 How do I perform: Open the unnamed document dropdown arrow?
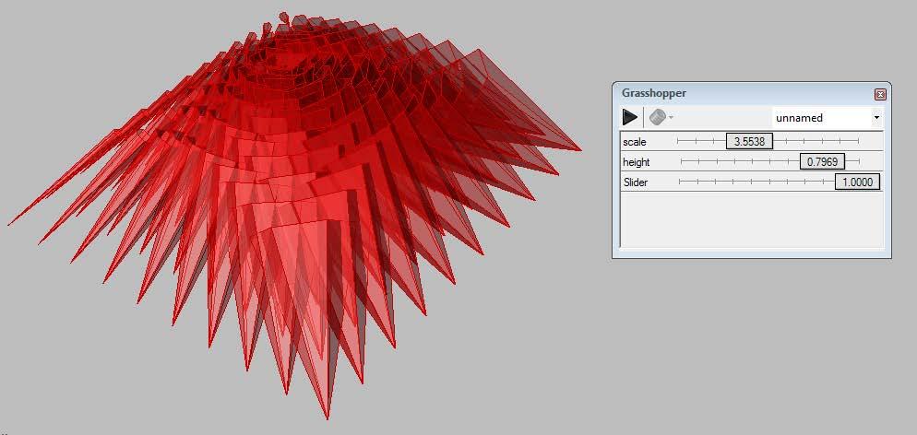click(876, 118)
